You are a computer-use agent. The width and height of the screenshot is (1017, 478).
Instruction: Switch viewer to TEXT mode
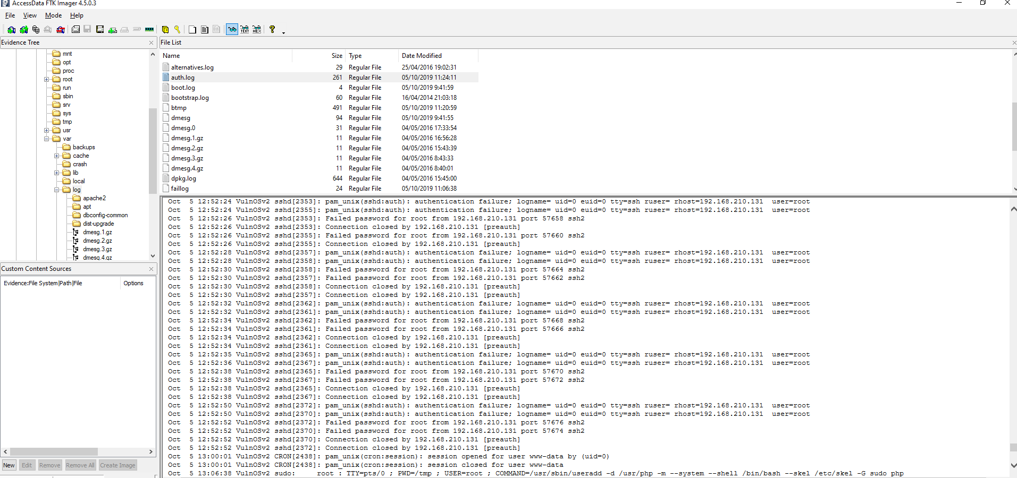[245, 30]
